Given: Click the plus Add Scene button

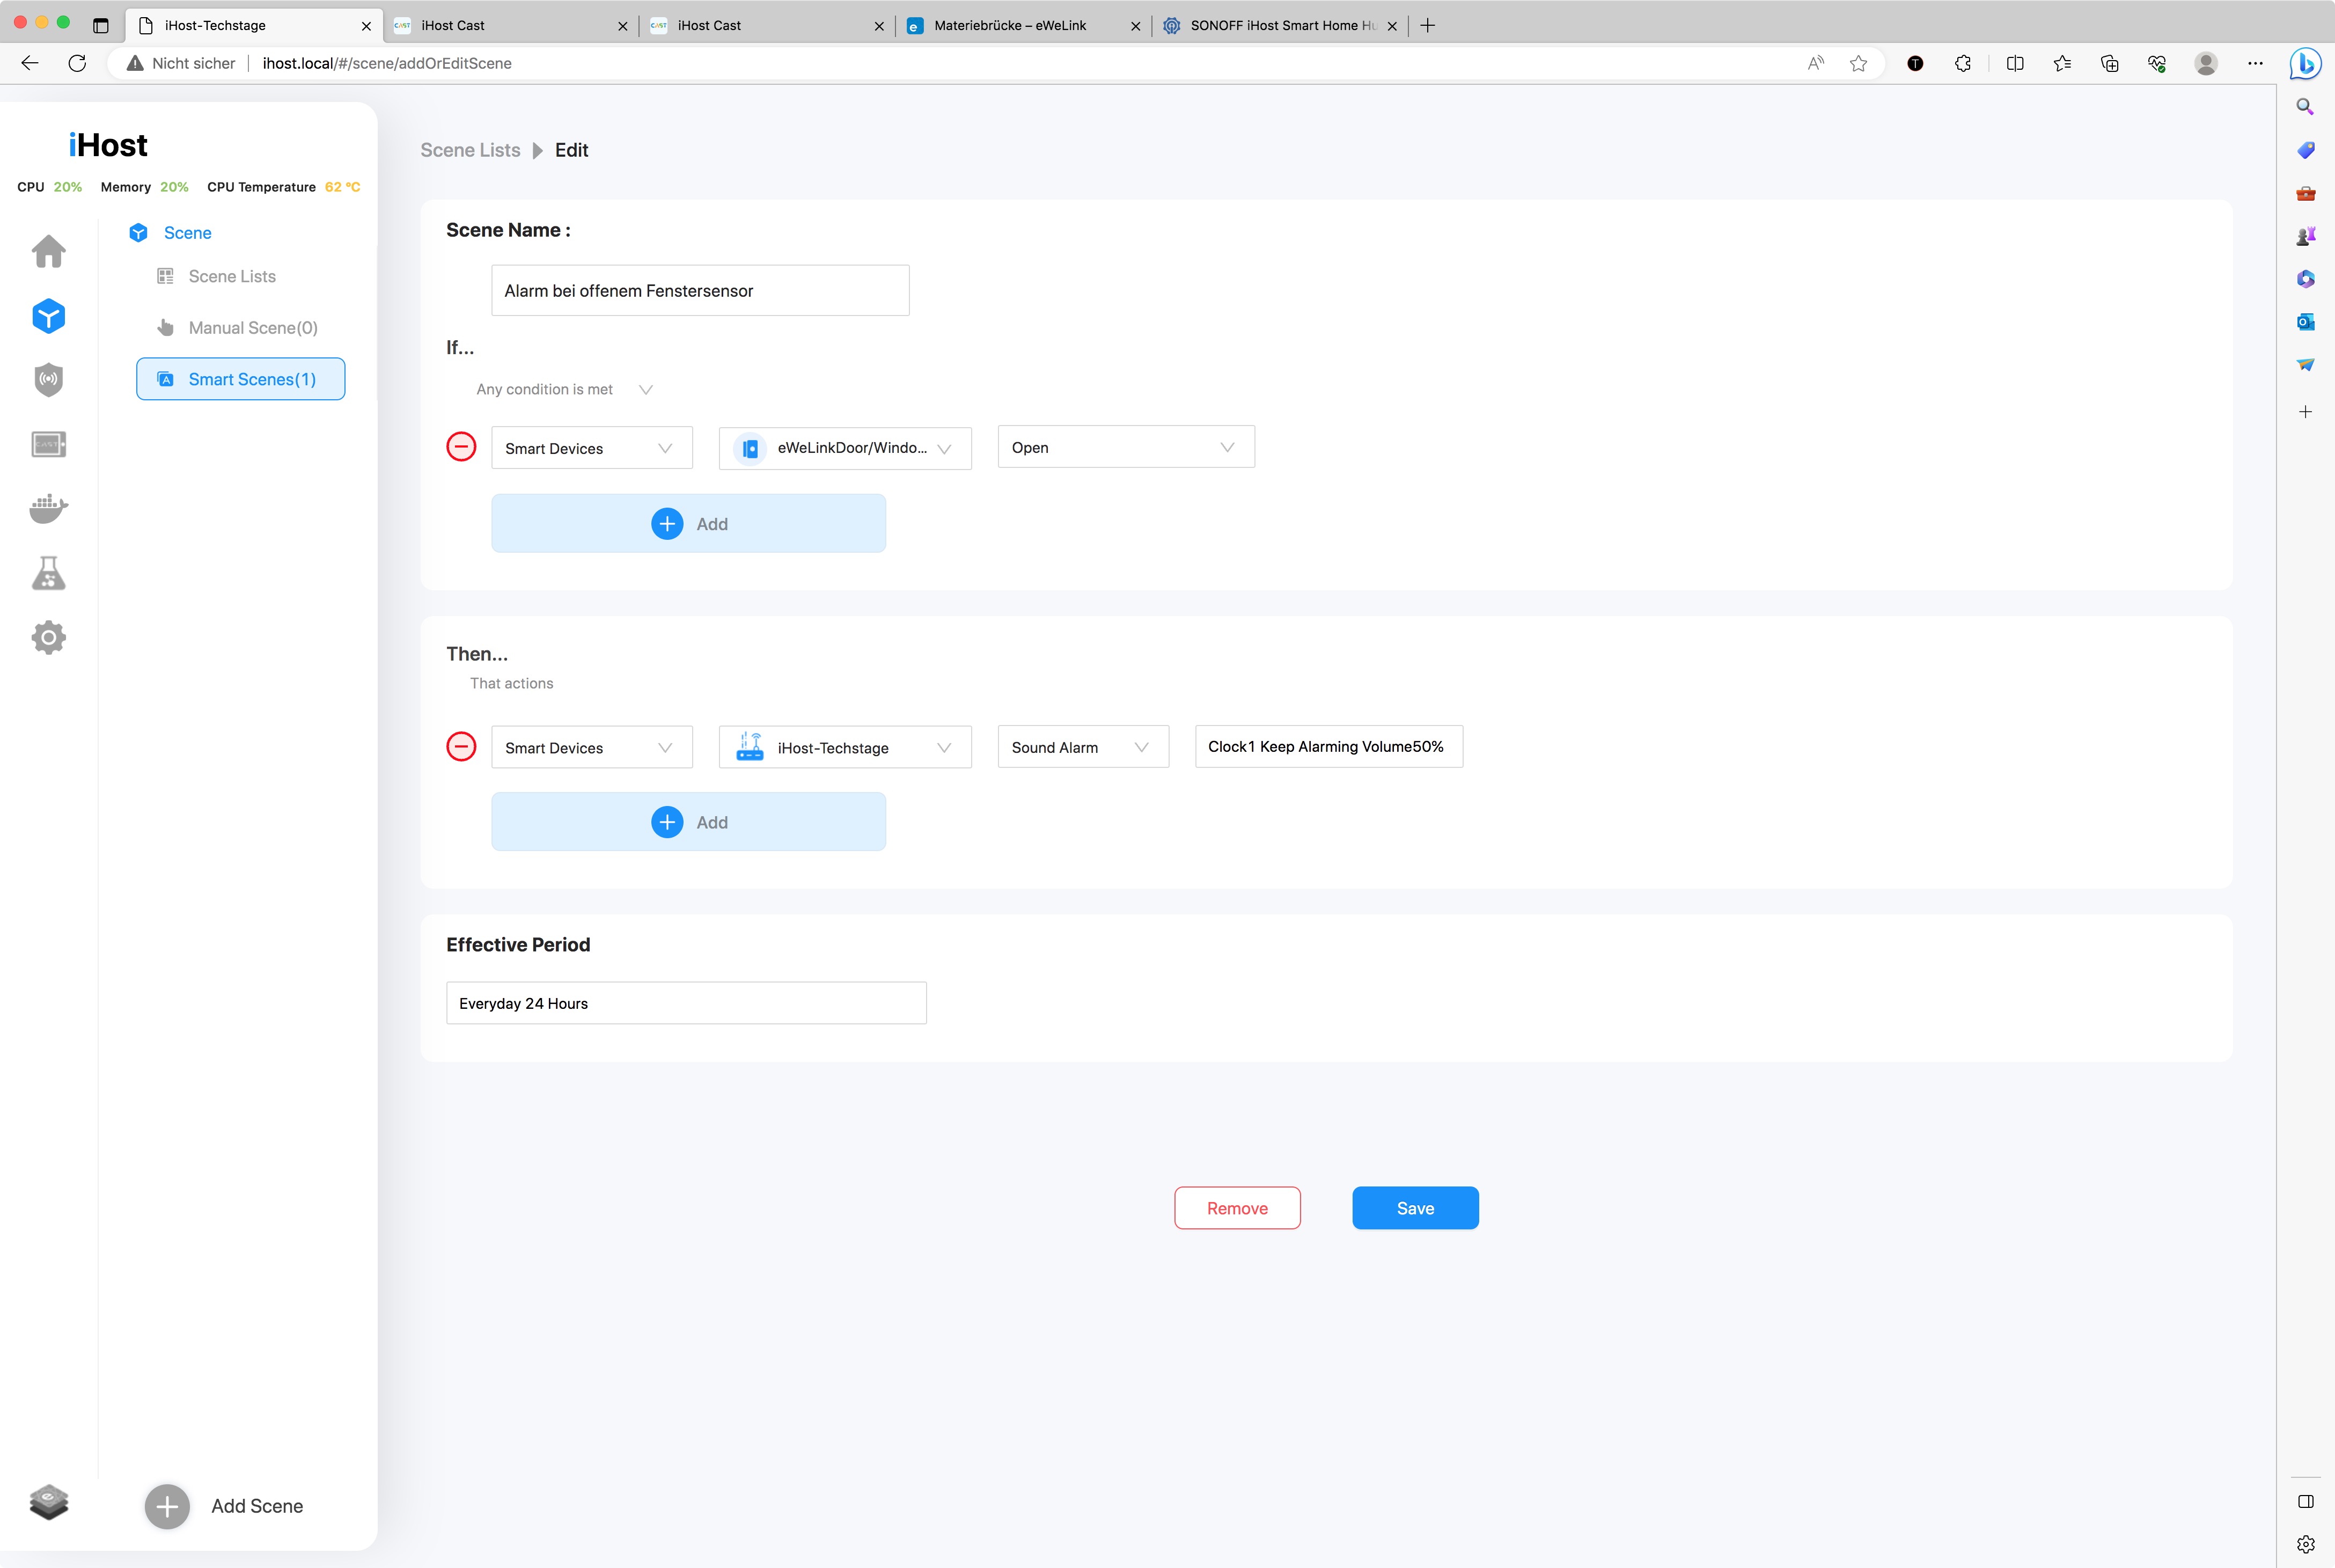Looking at the screenshot, I should 167,1506.
